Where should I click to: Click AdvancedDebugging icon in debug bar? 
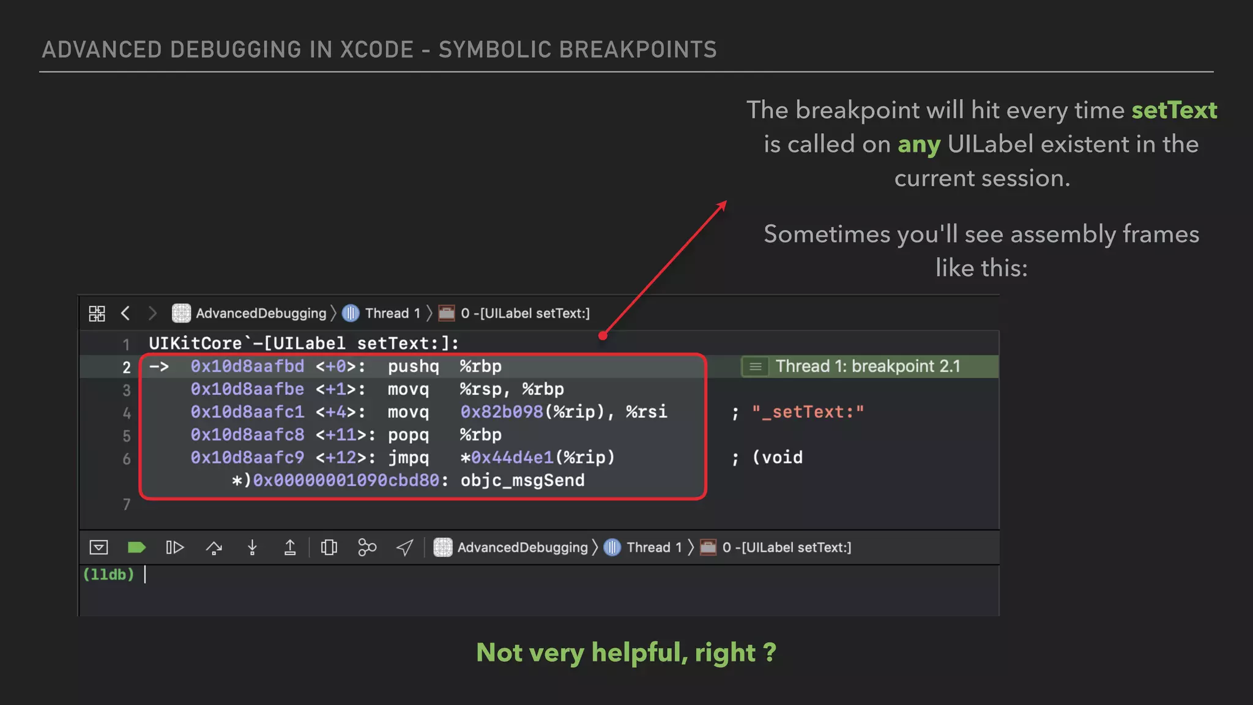(x=443, y=547)
